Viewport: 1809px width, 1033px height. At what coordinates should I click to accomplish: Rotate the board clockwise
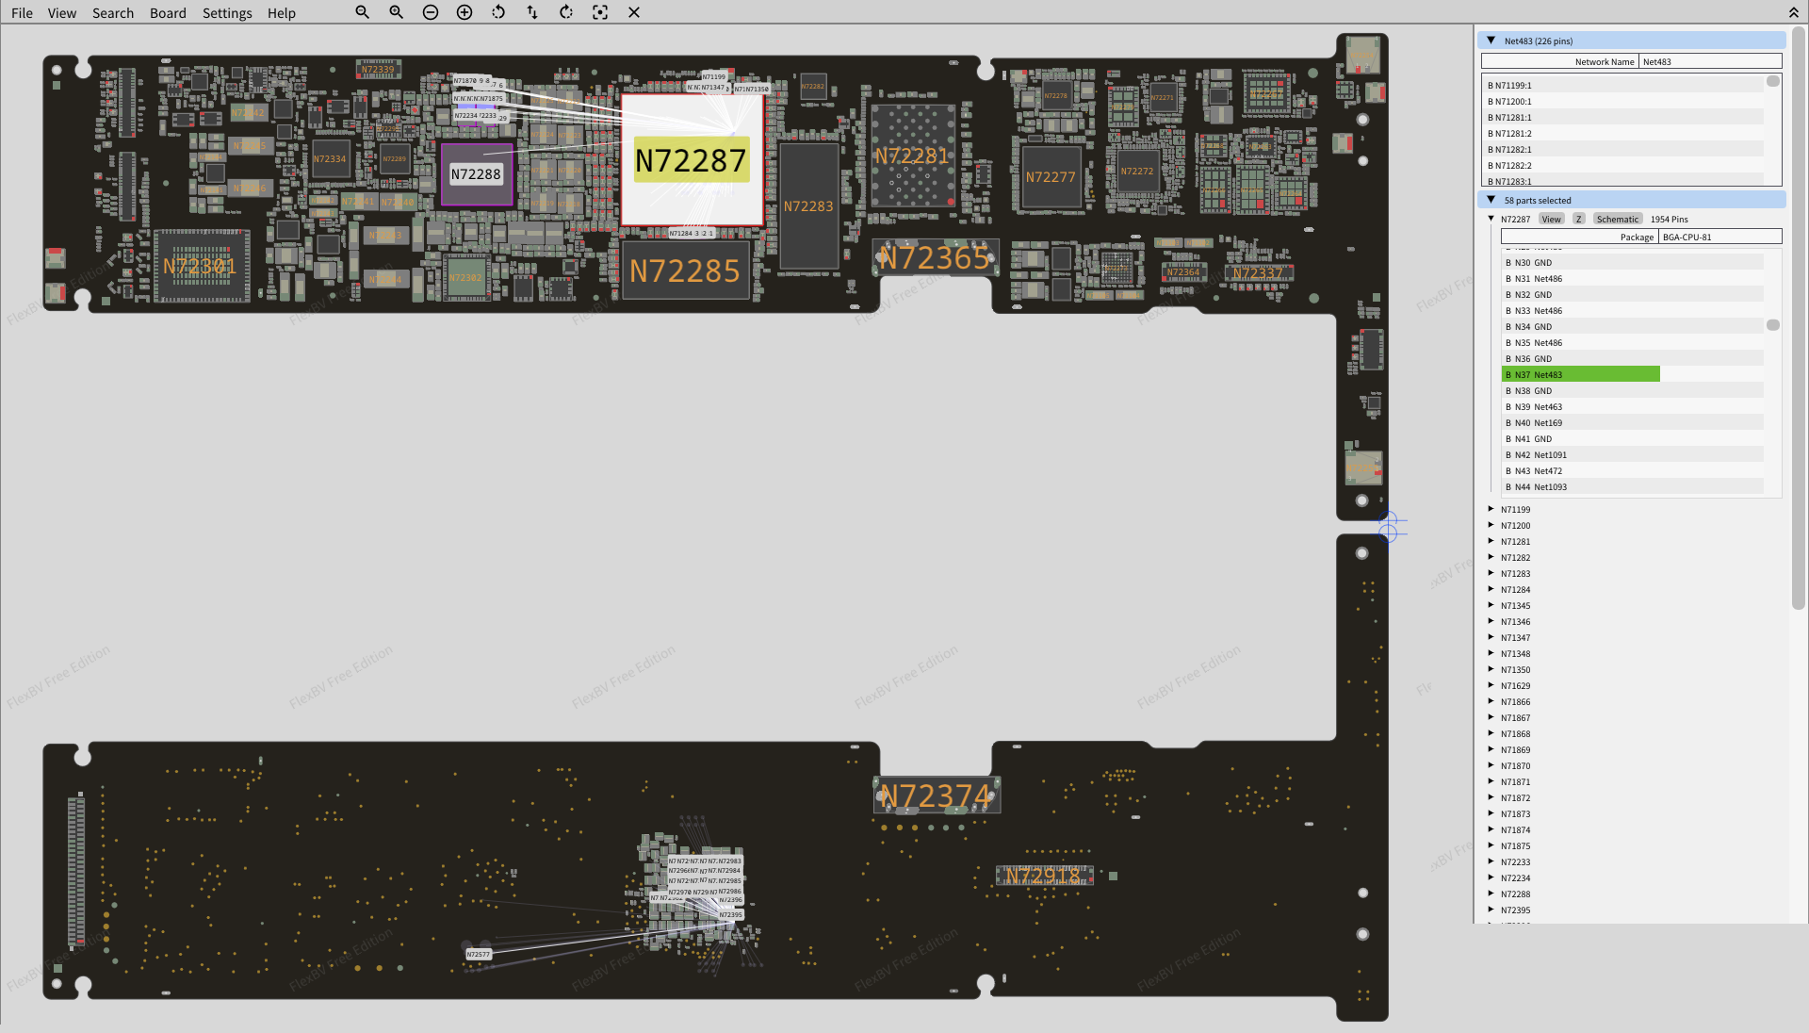566,12
